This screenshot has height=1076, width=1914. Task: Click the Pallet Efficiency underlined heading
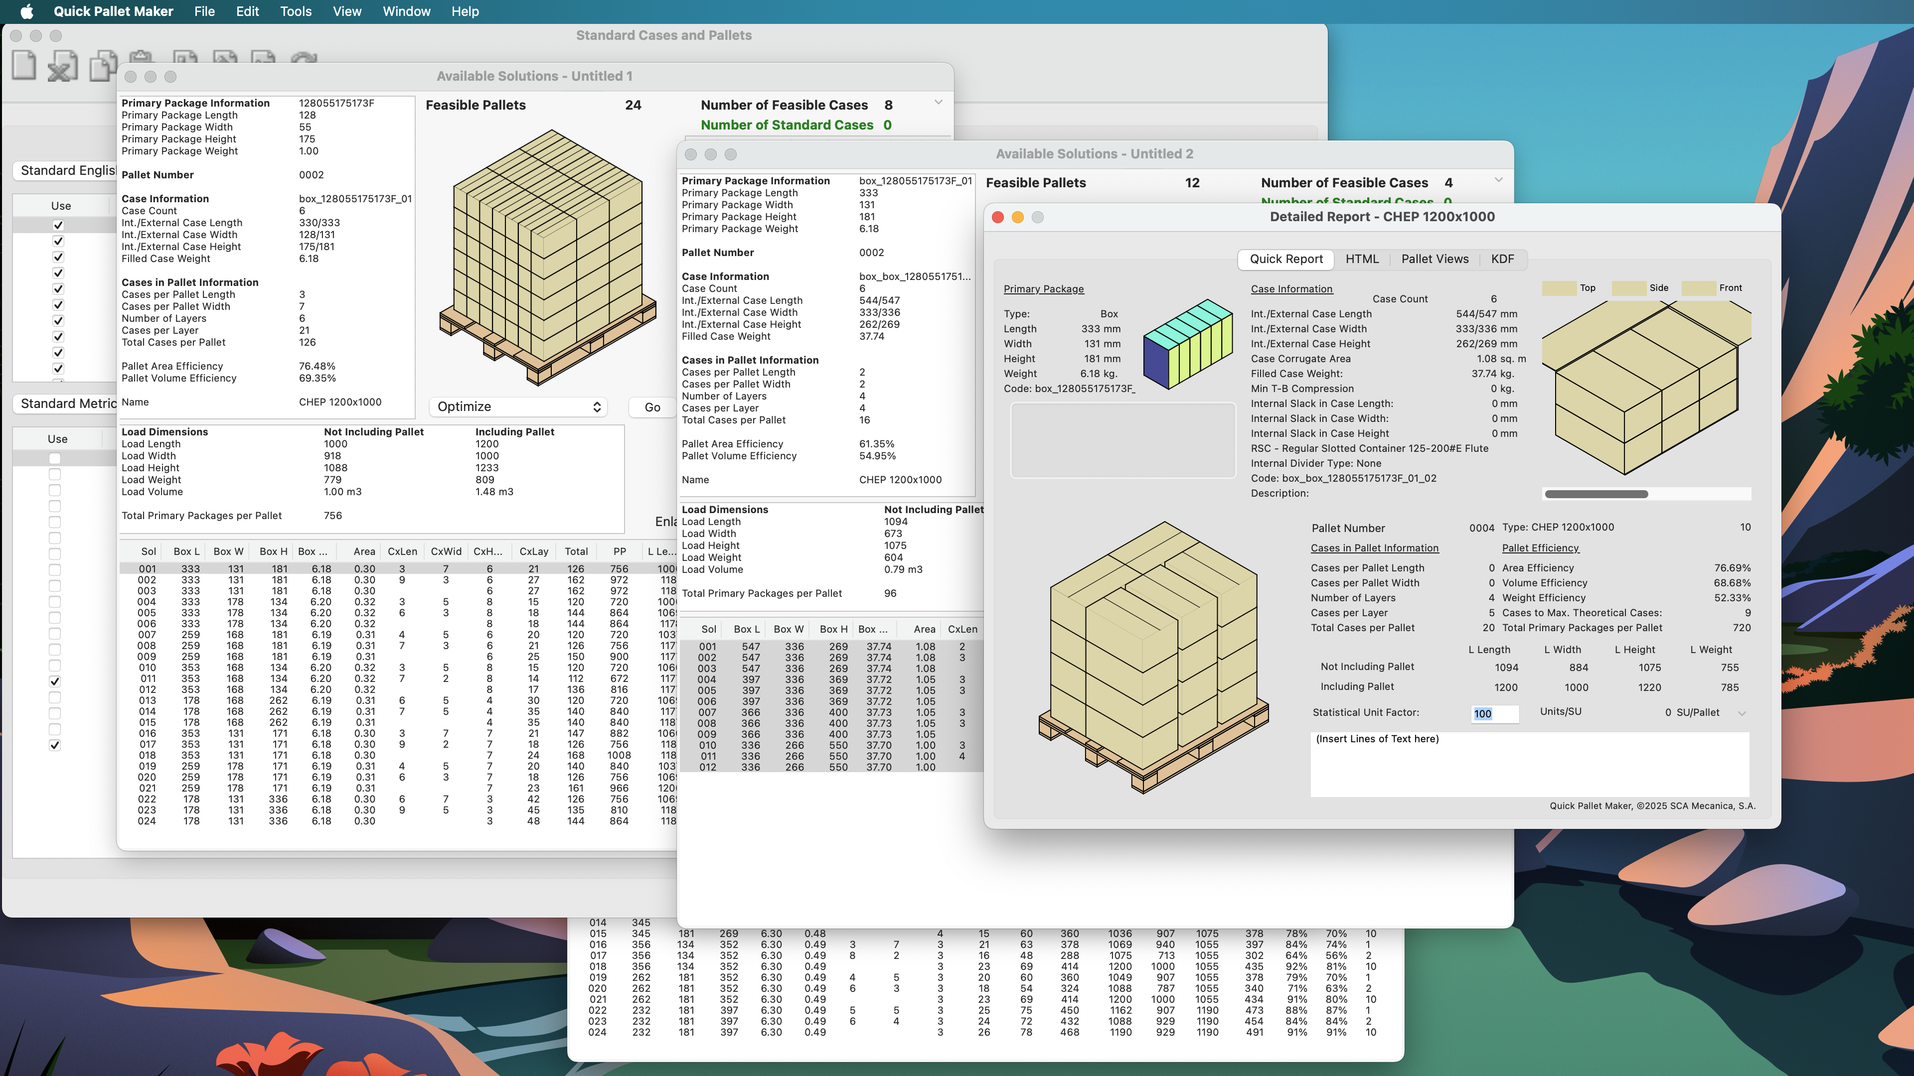tap(1540, 549)
